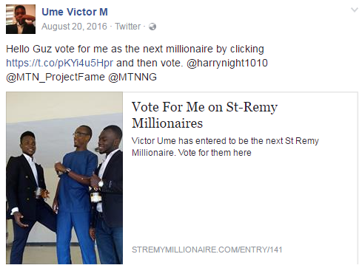The image size is (359, 268).
Task: Open 'Vote For Me on St-Remy Millionaires' headline
Action: pyautogui.click(x=204, y=115)
